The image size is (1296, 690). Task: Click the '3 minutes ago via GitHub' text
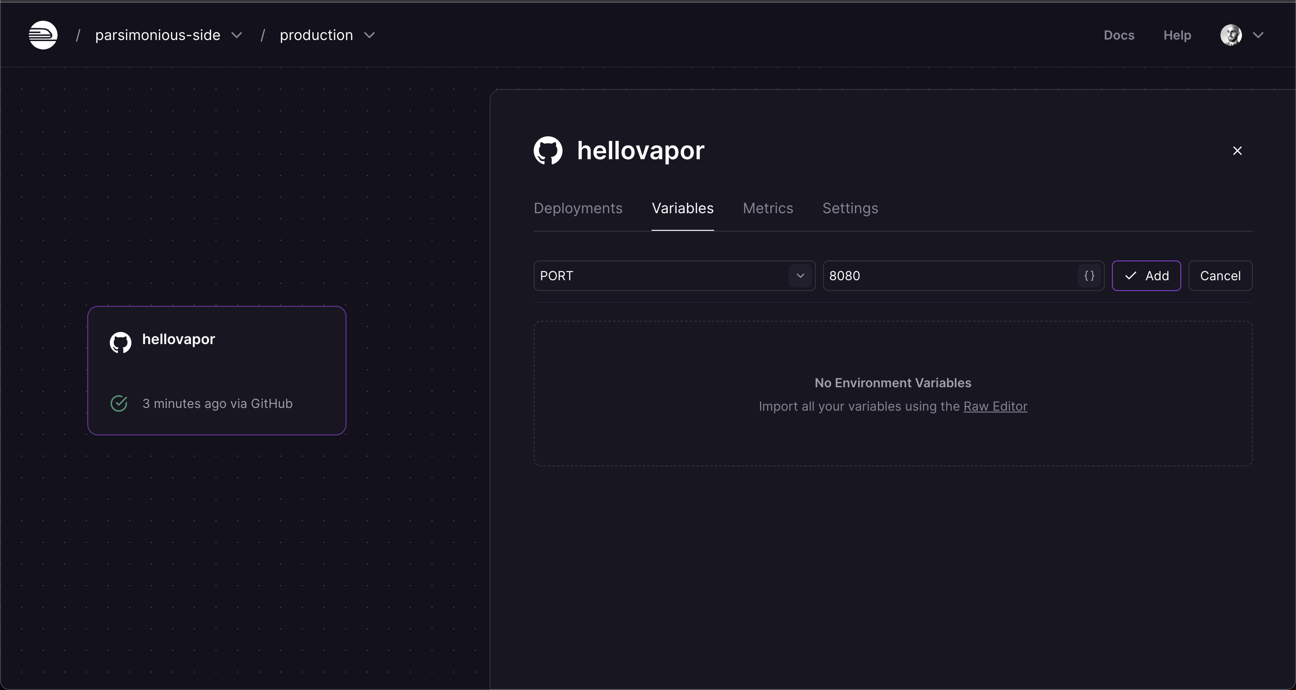point(217,403)
